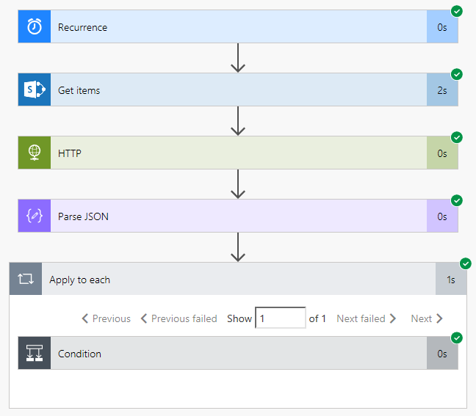Click the Apply to each loop icon
This screenshot has height=416, width=476.
coord(26,280)
